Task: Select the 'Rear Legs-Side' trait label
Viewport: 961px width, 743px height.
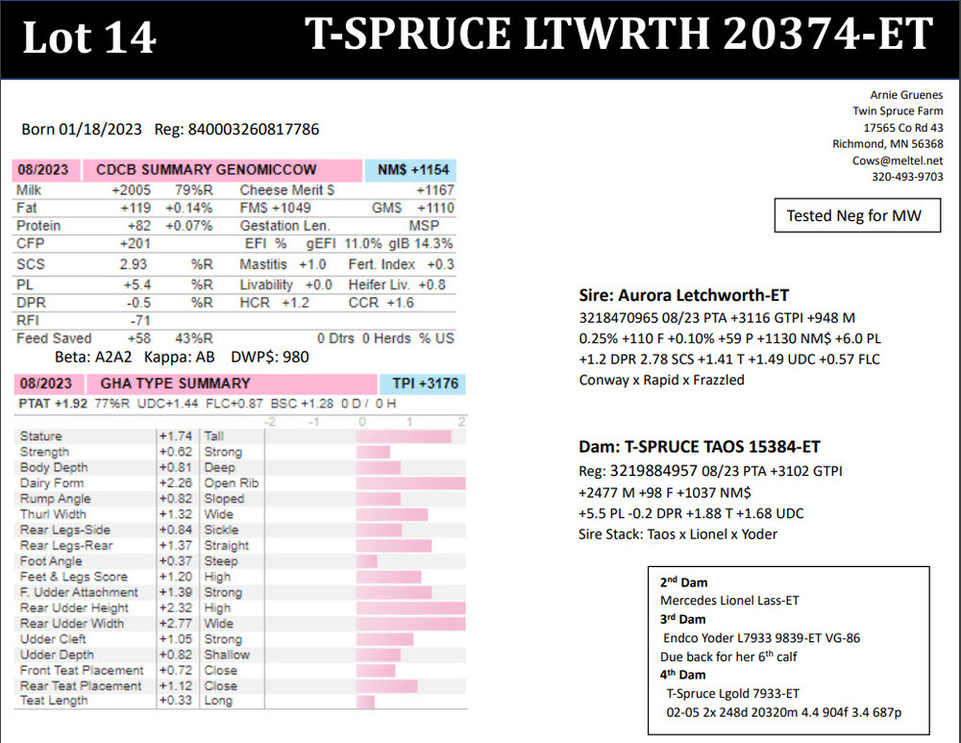Action: tap(65, 530)
